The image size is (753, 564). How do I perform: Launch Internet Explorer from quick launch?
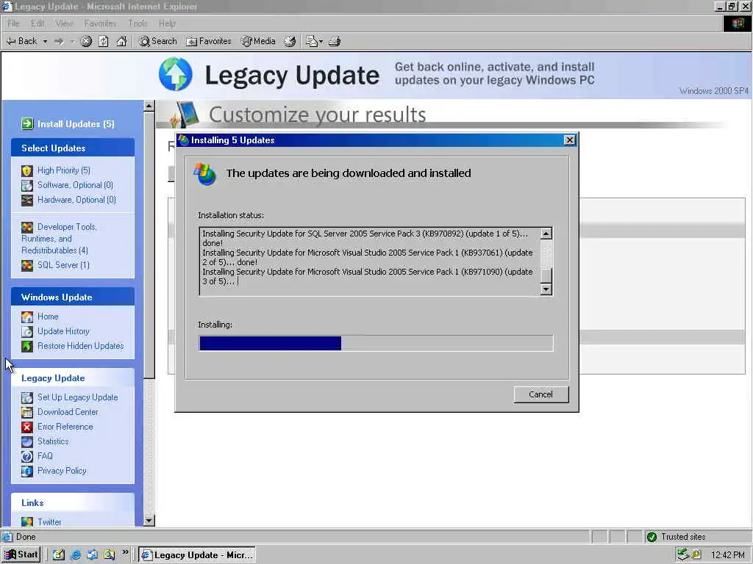tap(76, 555)
